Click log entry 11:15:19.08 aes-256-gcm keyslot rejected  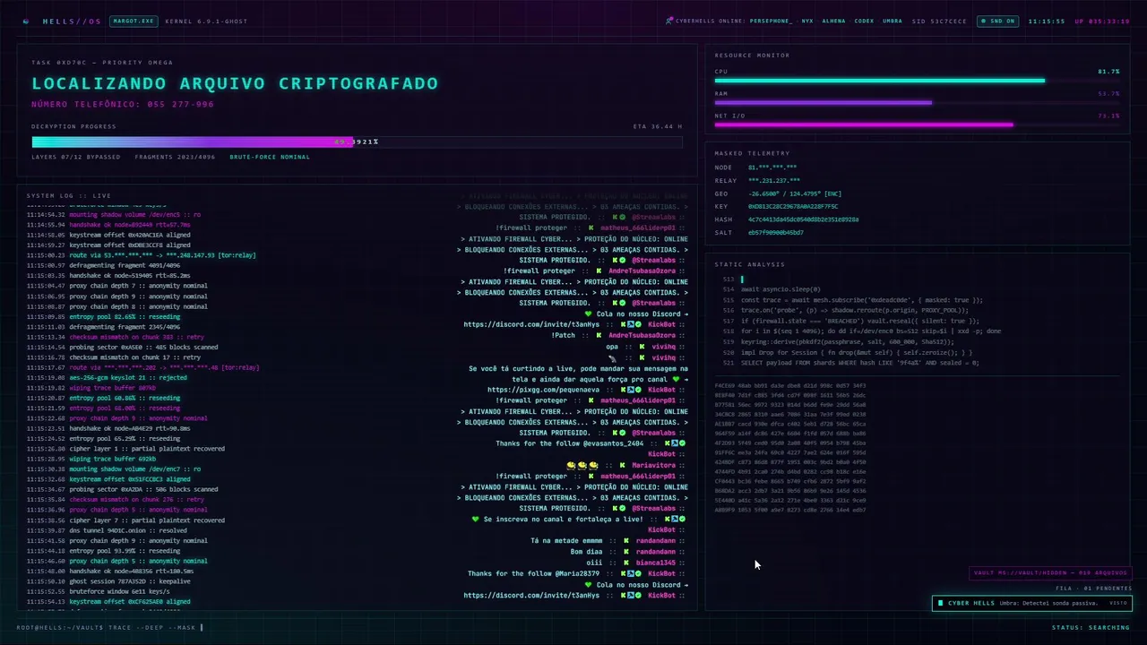107,377
